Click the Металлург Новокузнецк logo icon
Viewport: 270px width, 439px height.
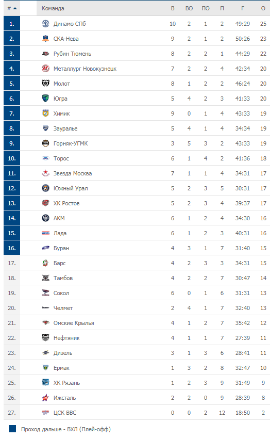pos(45,69)
